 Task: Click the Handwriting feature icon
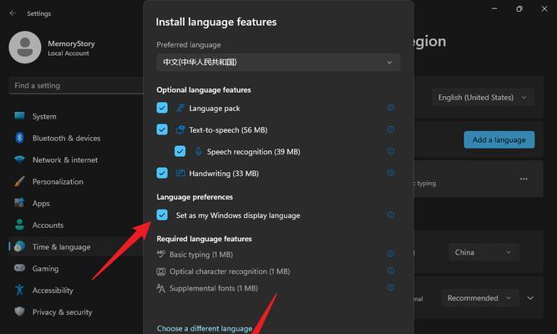point(180,173)
